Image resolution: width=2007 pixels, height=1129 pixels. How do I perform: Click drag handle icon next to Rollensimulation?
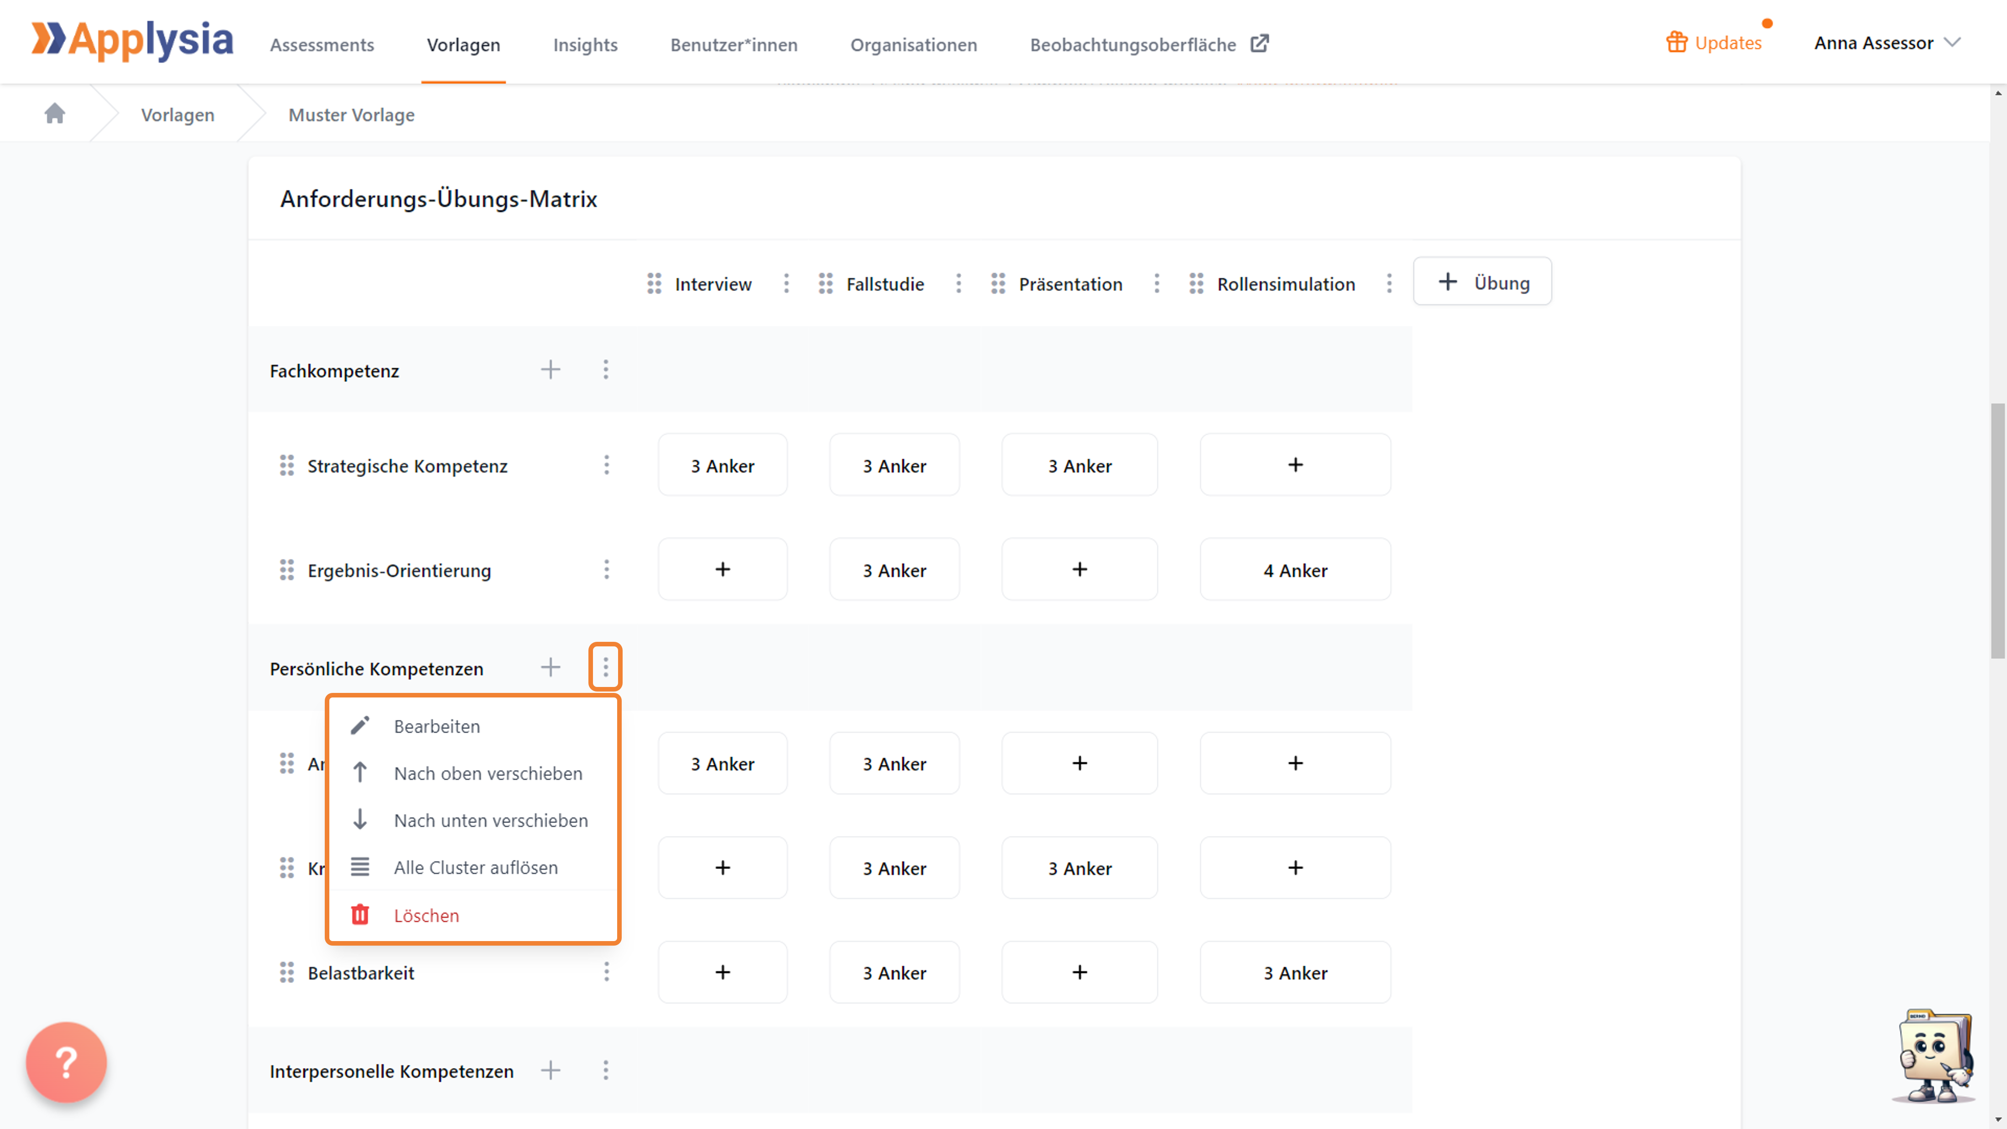1197,284
